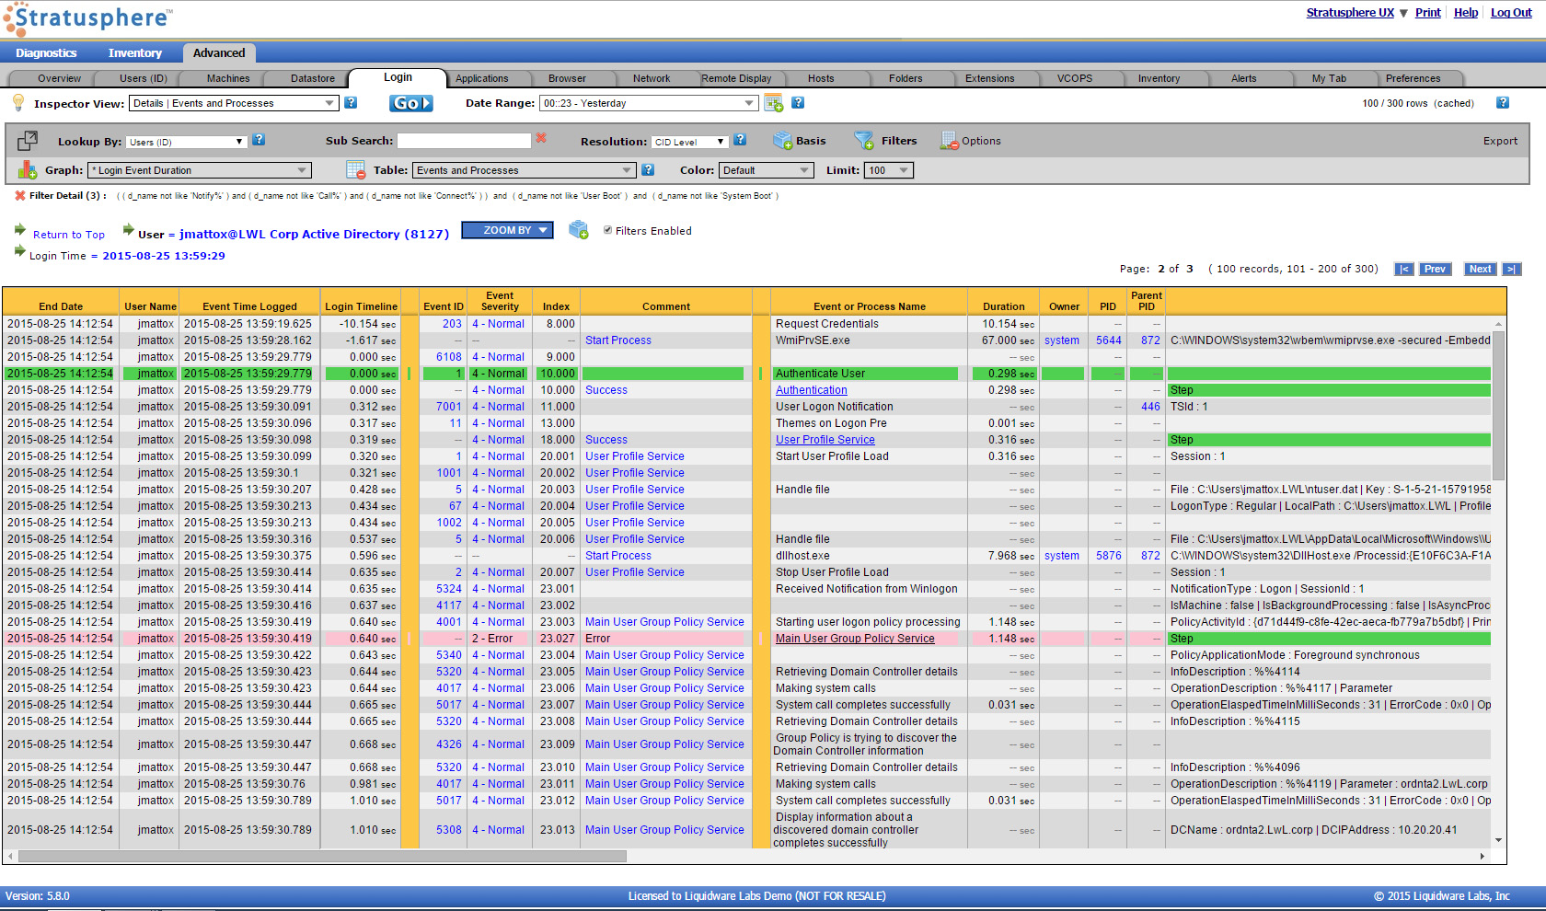Open the Diagnostics main tab
Viewport: 1546px width, 911px height.
46,53
